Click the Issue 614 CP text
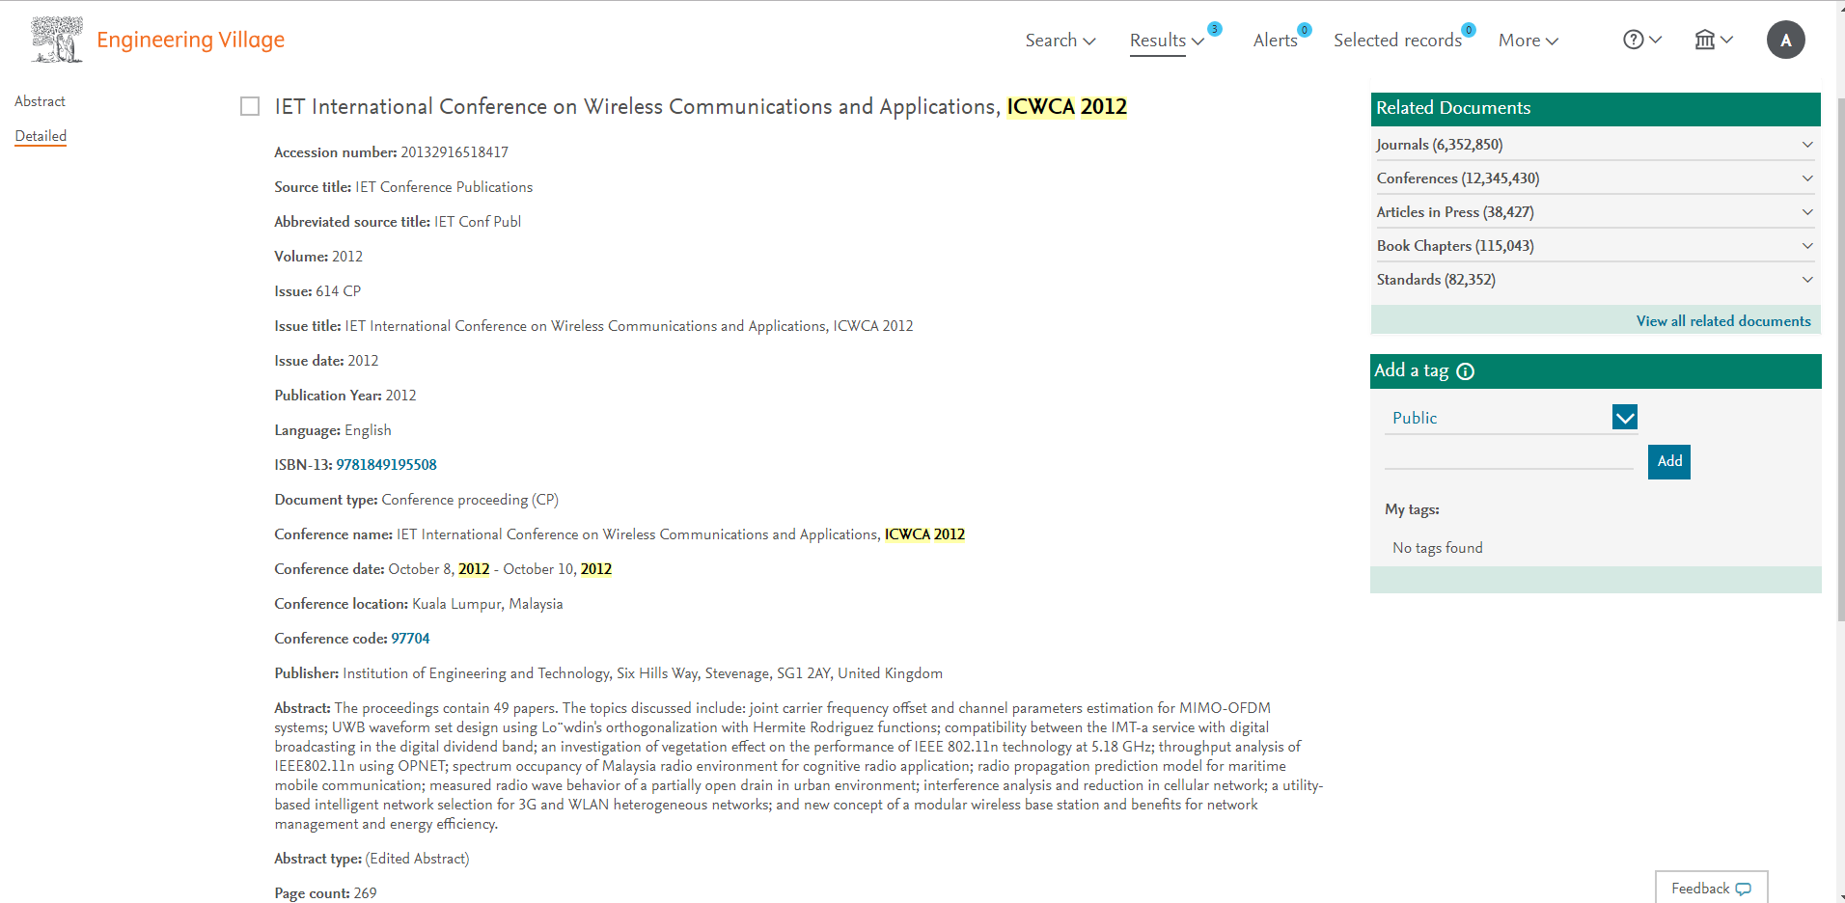Screen dimensions: 1845x903 pyautogui.click(x=317, y=291)
